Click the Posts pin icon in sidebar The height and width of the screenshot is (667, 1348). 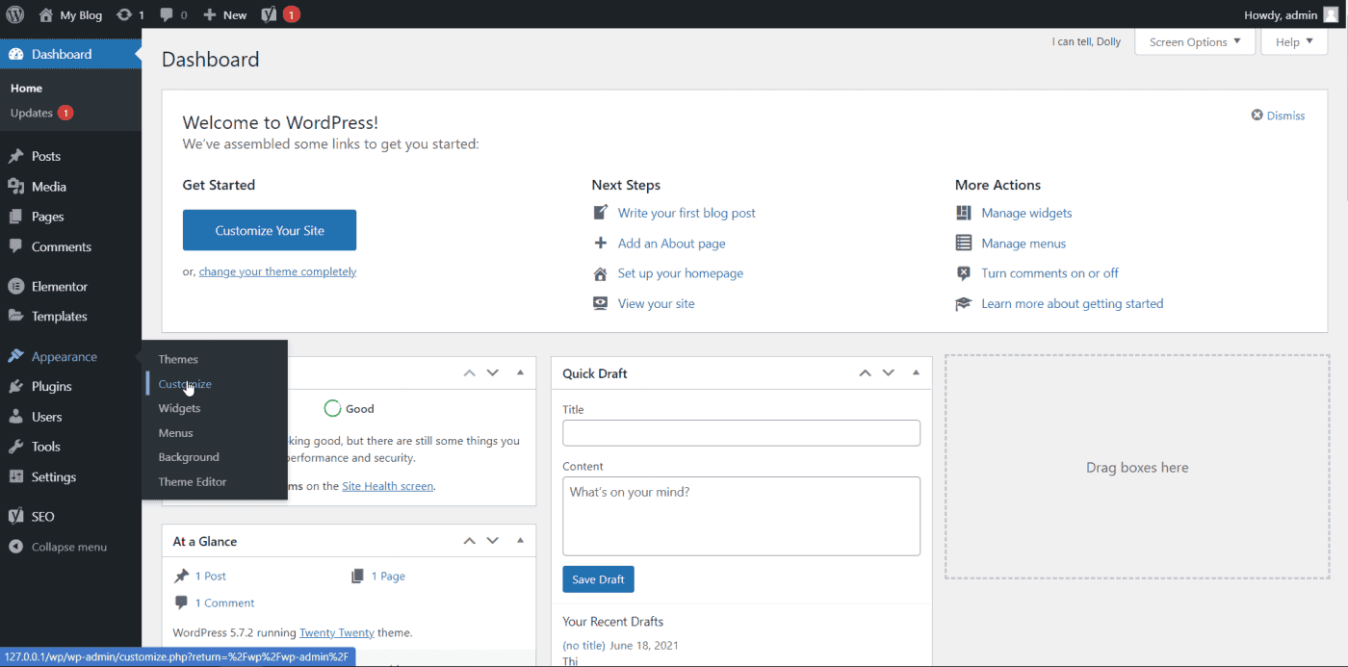15,156
